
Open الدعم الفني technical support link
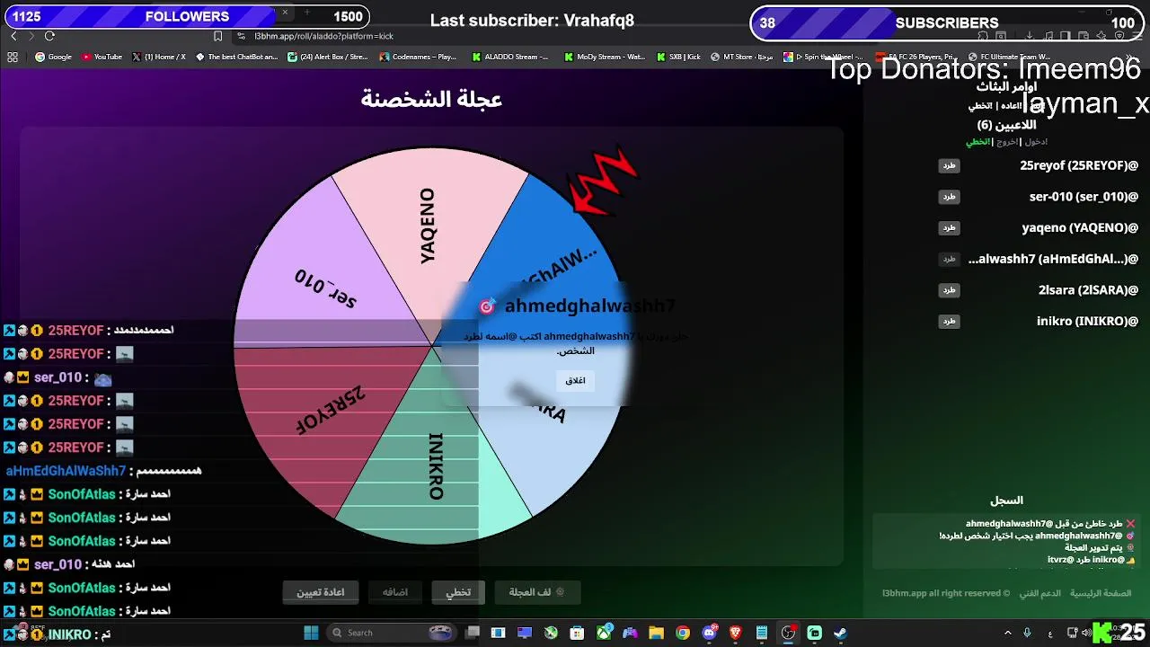[x=1039, y=593]
